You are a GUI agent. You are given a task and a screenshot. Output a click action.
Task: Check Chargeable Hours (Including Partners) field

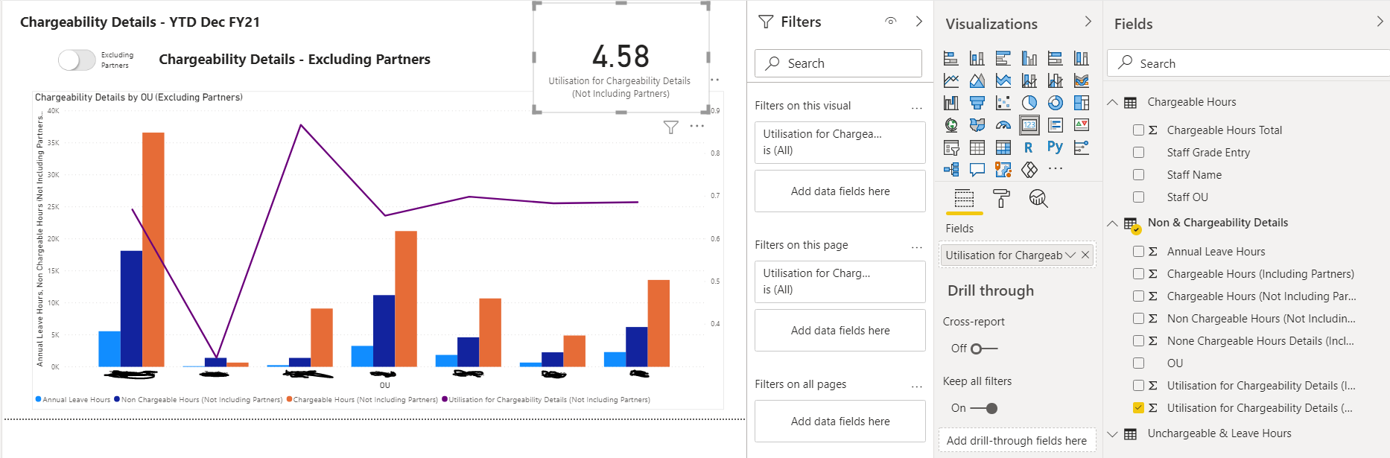[1138, 273]
